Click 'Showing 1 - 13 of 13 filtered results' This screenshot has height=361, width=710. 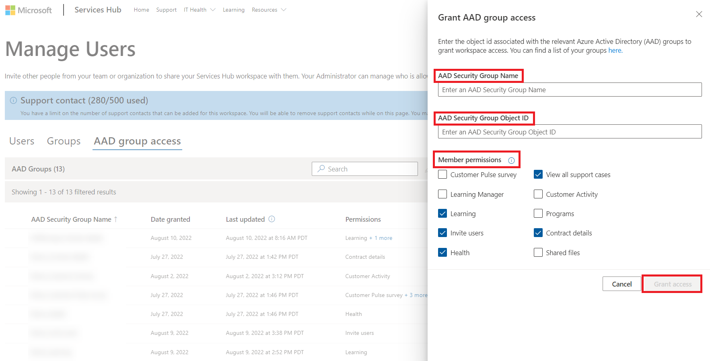pyautogui.click(x=64, y=192)
